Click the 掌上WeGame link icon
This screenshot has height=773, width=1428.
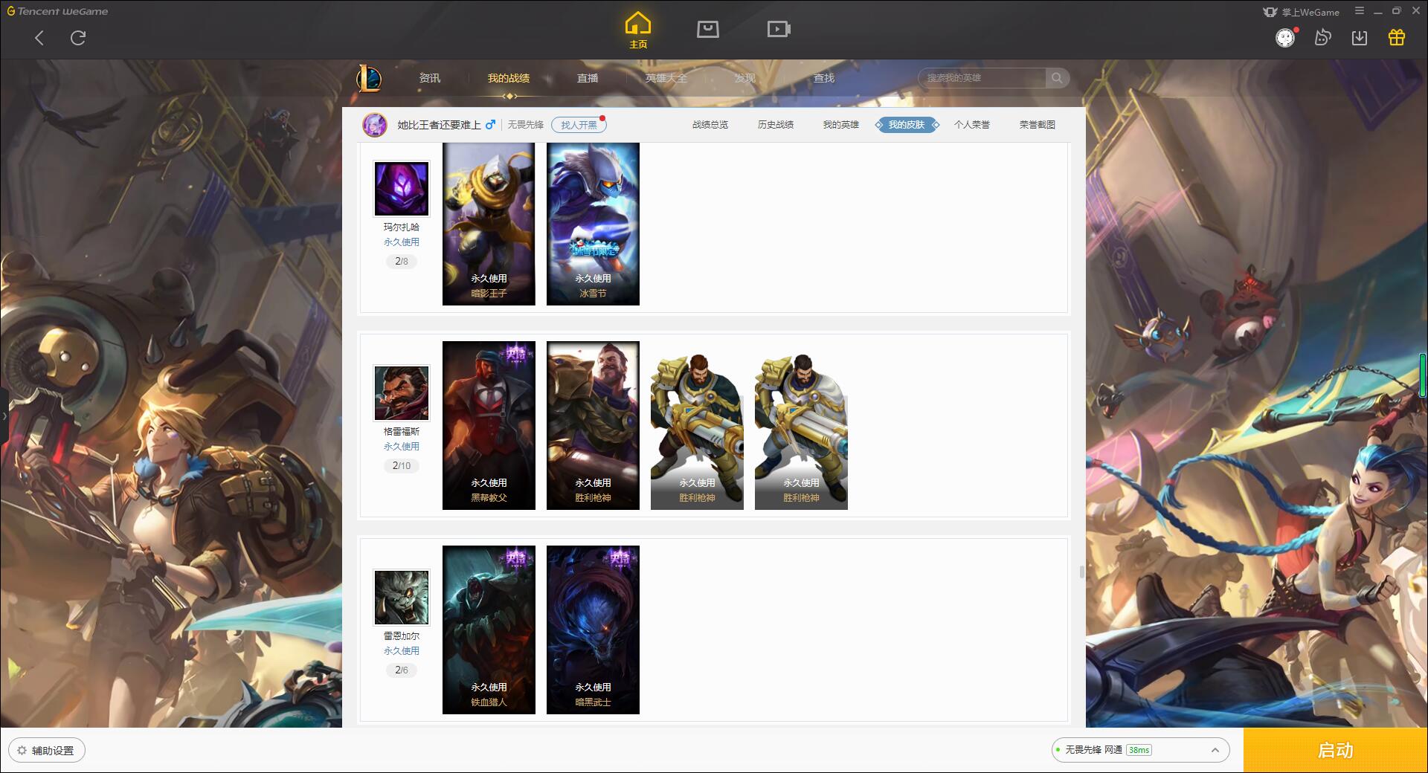pos(1301,12)
